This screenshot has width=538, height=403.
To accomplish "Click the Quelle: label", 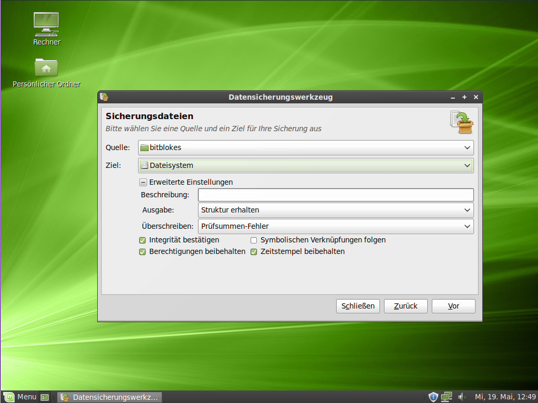I will coord(118,147).
